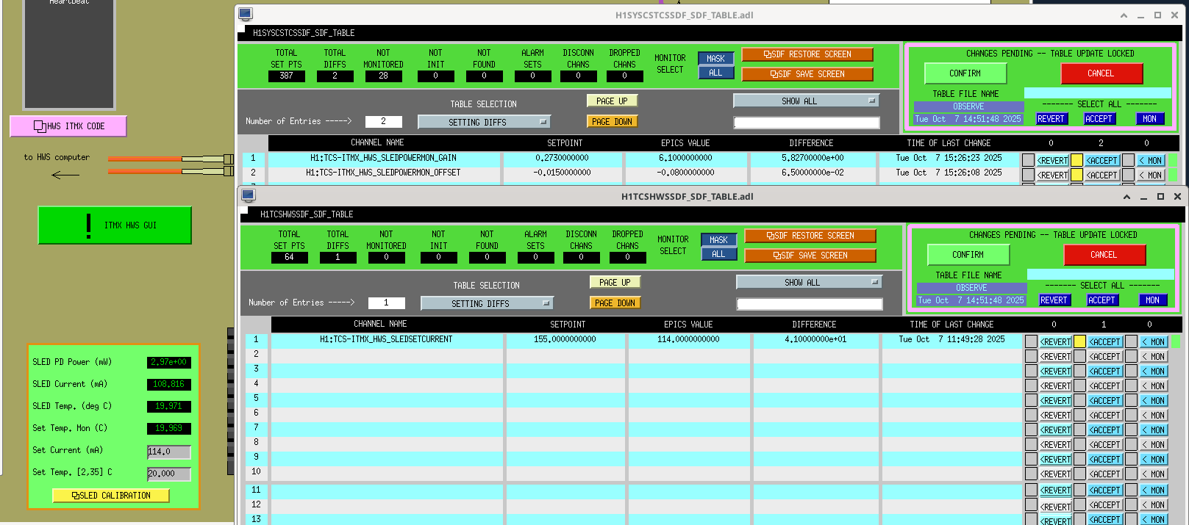Open the SLED CALIBRATION display
The image size is (1189, 525).
pos(111,496)
